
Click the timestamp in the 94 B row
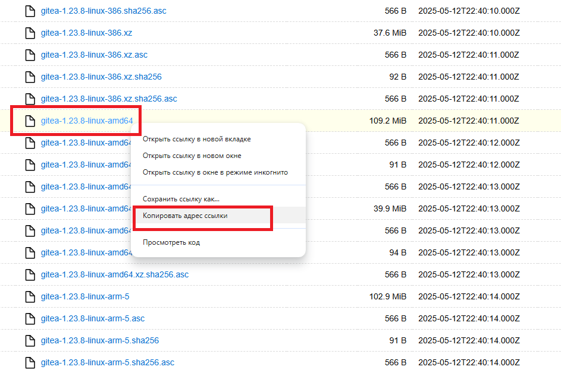pos(469,252)
